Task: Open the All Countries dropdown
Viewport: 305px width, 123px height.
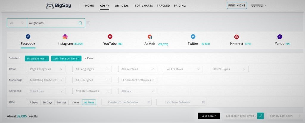Action: coord(138,69)
